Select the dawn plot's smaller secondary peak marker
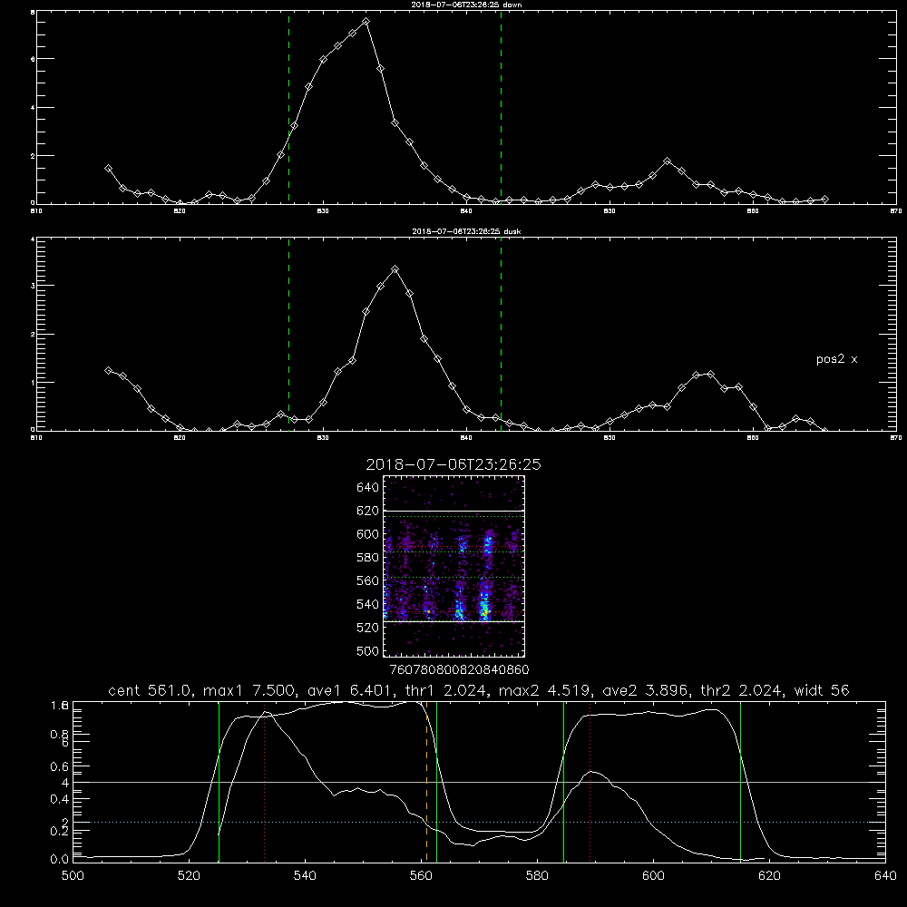907x907 pixels. [667, 161]
